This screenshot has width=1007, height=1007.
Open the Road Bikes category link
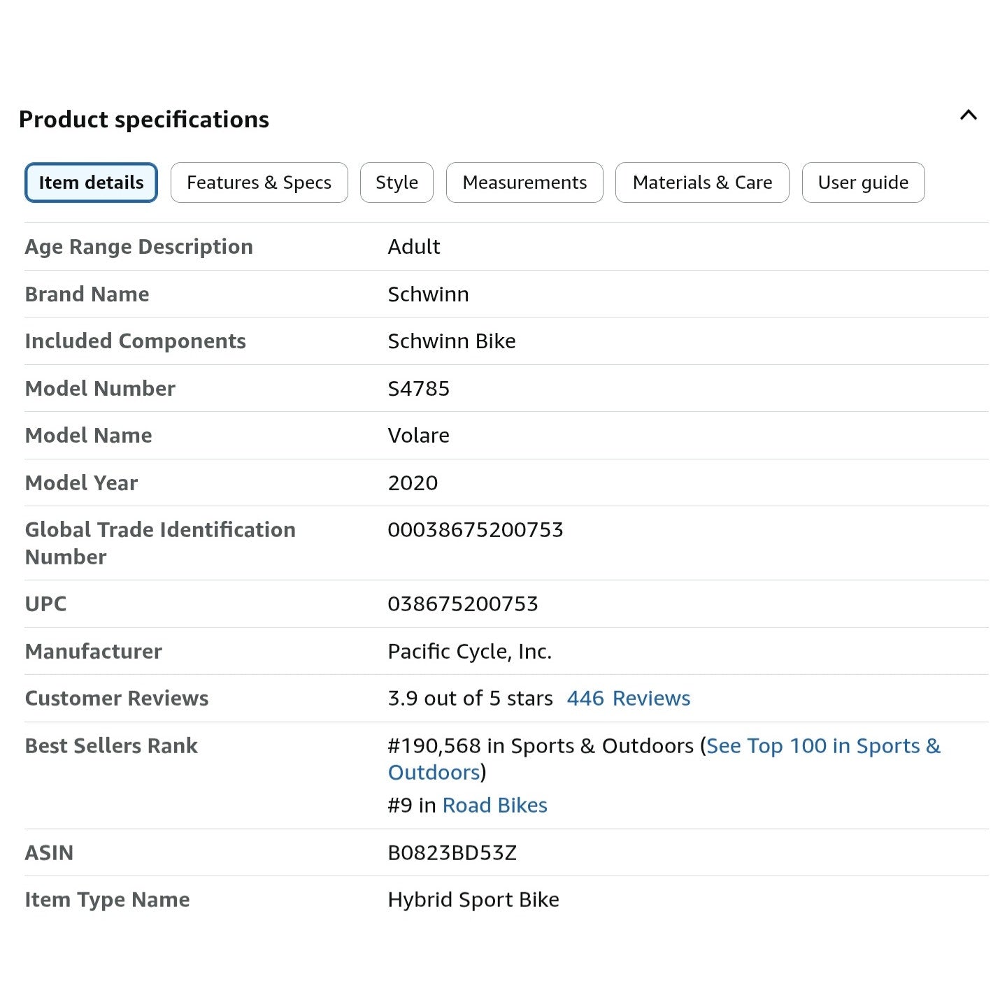coord(494,806)
